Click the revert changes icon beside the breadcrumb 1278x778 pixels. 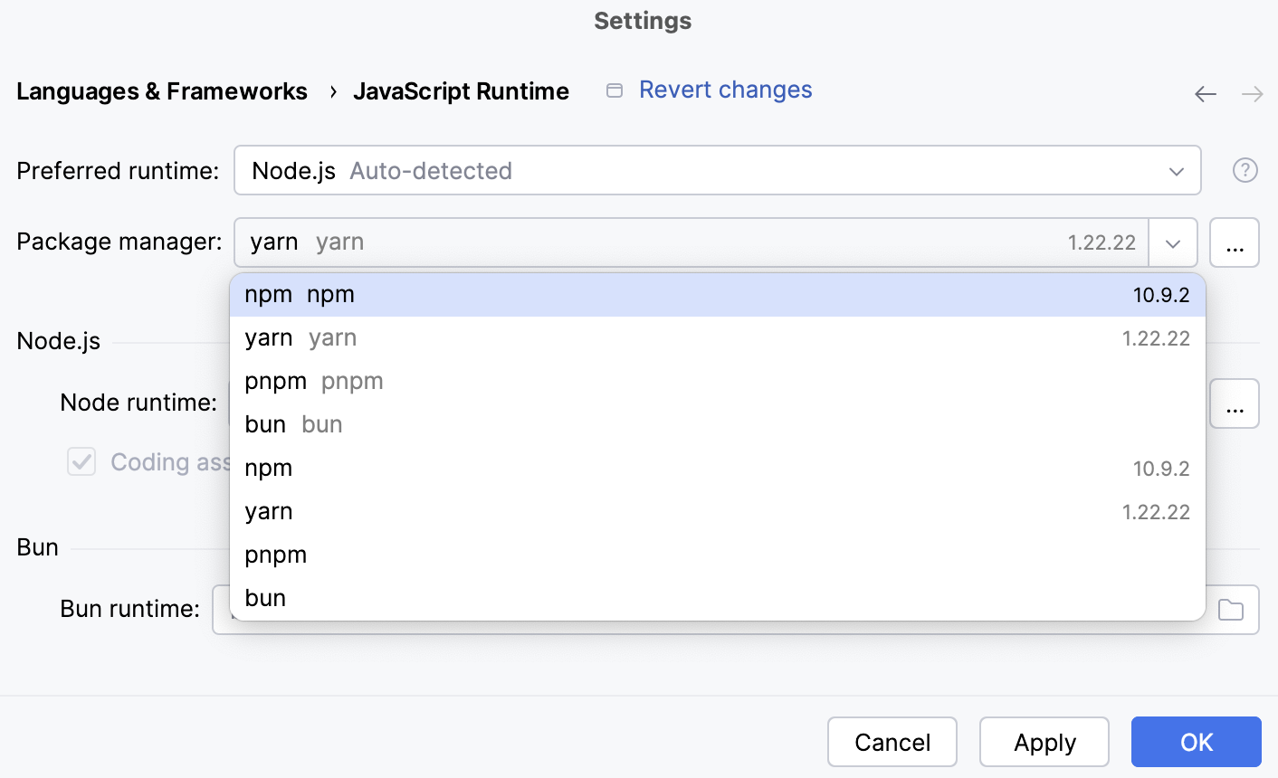614,90
